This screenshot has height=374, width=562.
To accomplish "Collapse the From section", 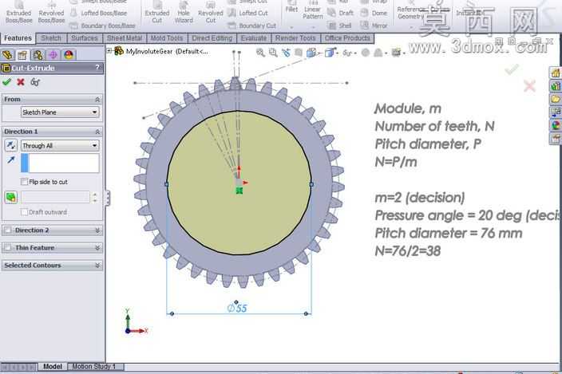I will [97, 100].
